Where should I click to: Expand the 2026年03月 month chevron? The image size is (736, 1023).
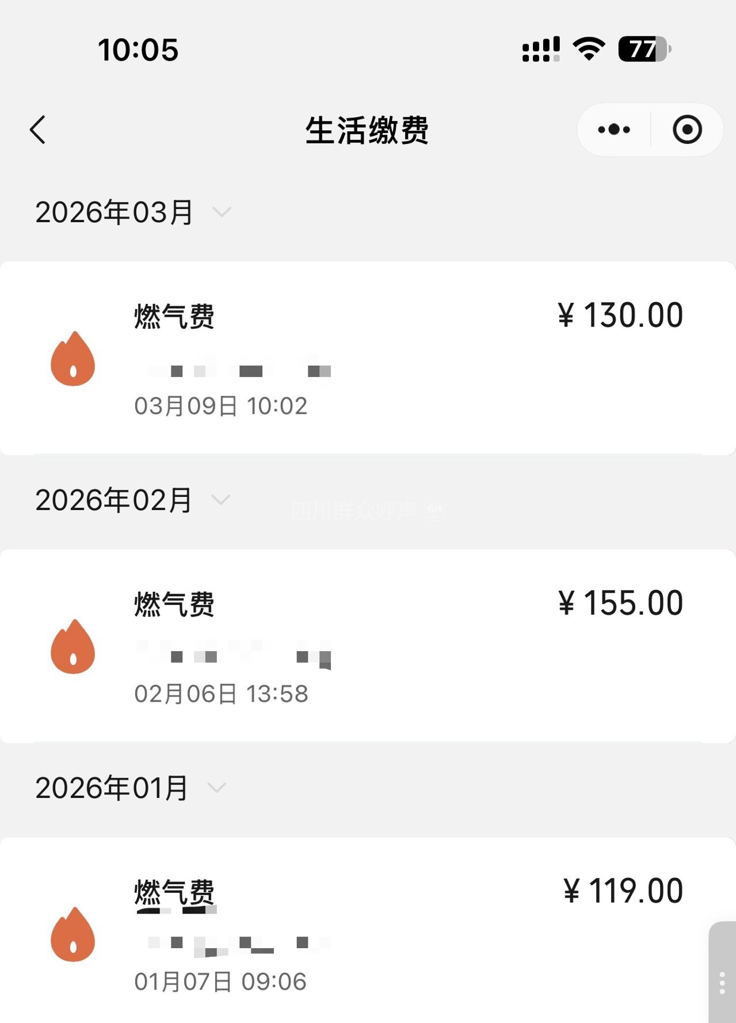pos(222,212)
